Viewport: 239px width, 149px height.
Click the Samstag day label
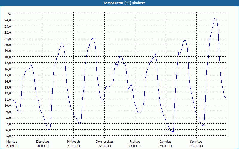click(x=166, y=142)
